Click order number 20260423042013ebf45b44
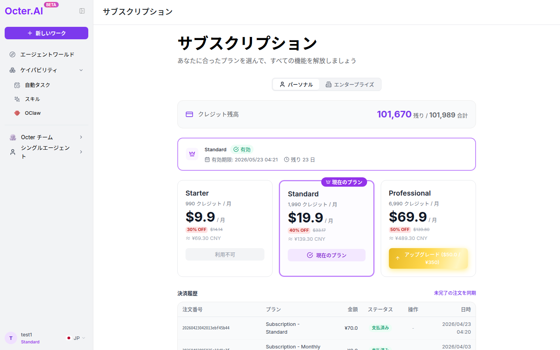The width and height of the screenshot is (560, 350). click(206, 328)
